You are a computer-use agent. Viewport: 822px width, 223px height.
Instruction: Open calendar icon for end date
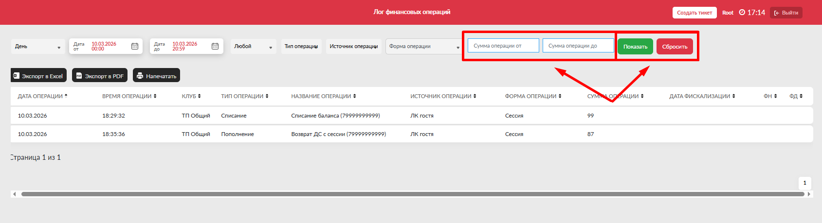pyautogui.click(x=215, y=46)
